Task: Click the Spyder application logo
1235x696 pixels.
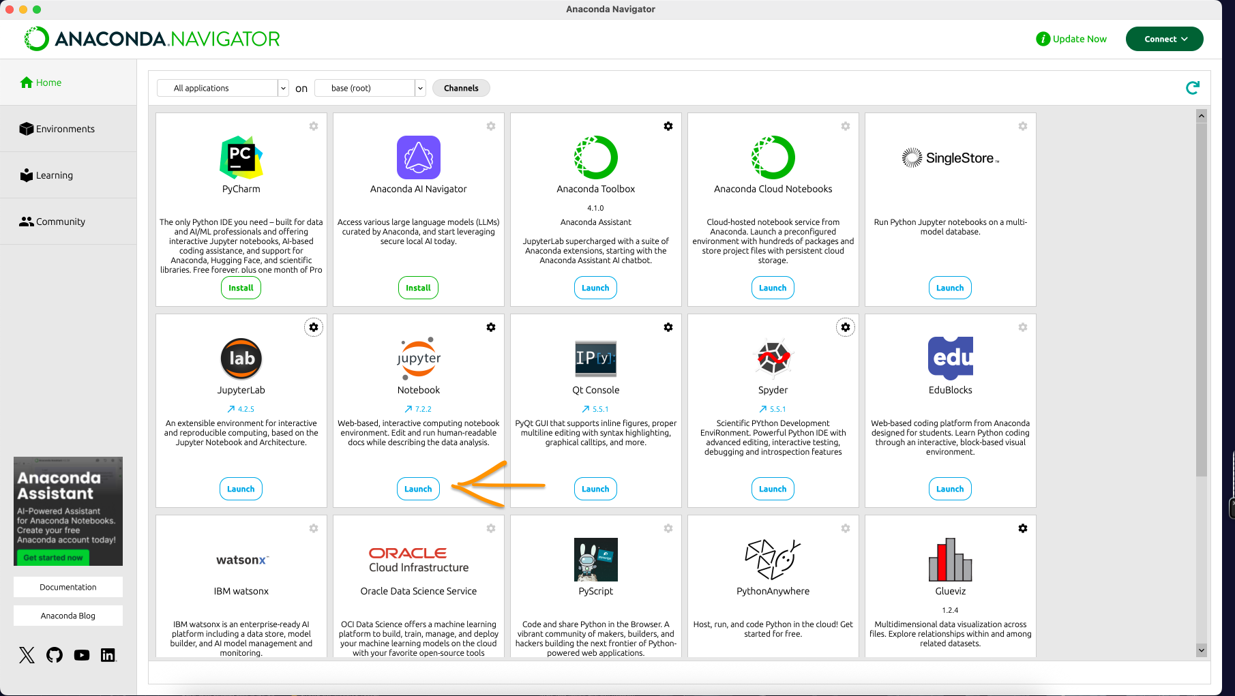Action: (x=773, y=358)
